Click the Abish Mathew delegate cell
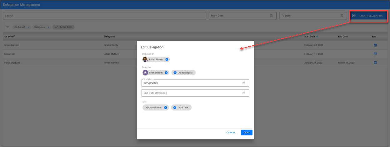 pos(112,54)
